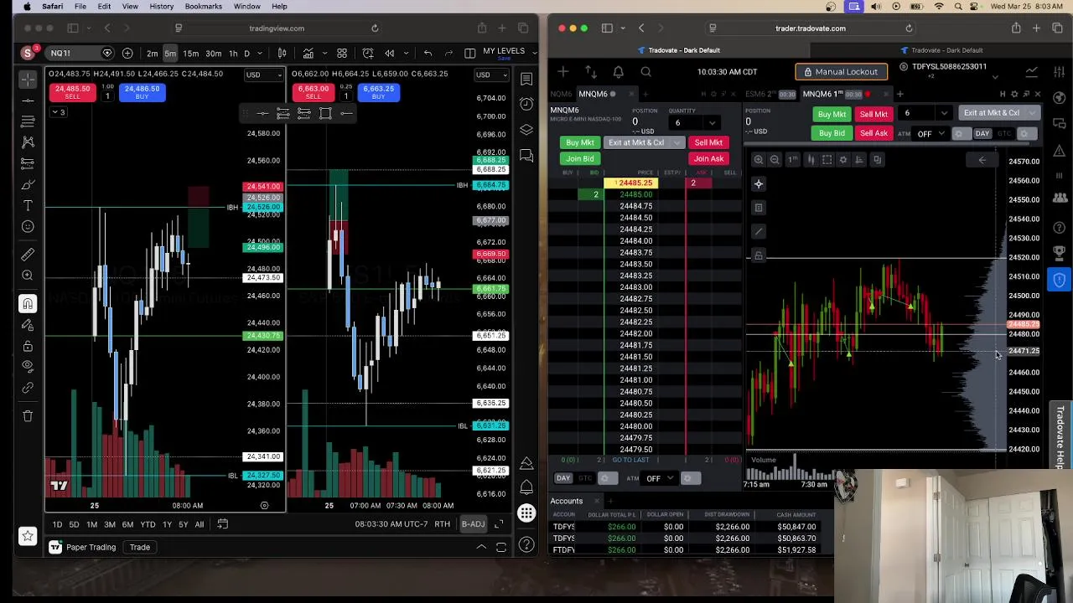The width and height of the screenshot is (1073, 603).
Task: Open the forecasting and measurement tools
Action: coord(28,163)
